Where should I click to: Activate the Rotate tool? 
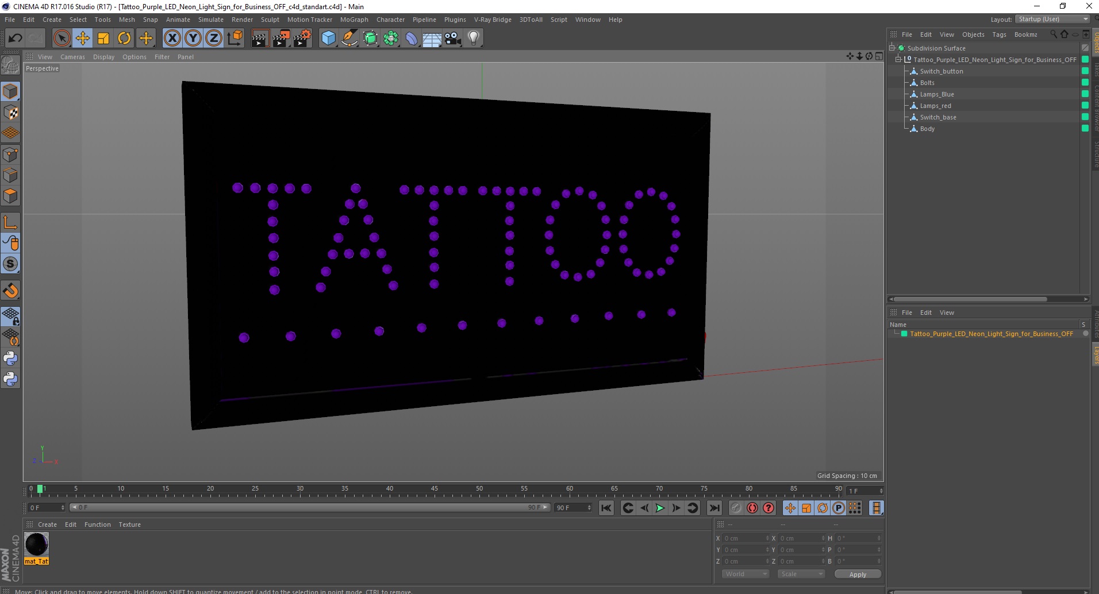coord(124,38)
